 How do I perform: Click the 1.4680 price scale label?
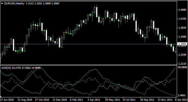pos(182,10)
